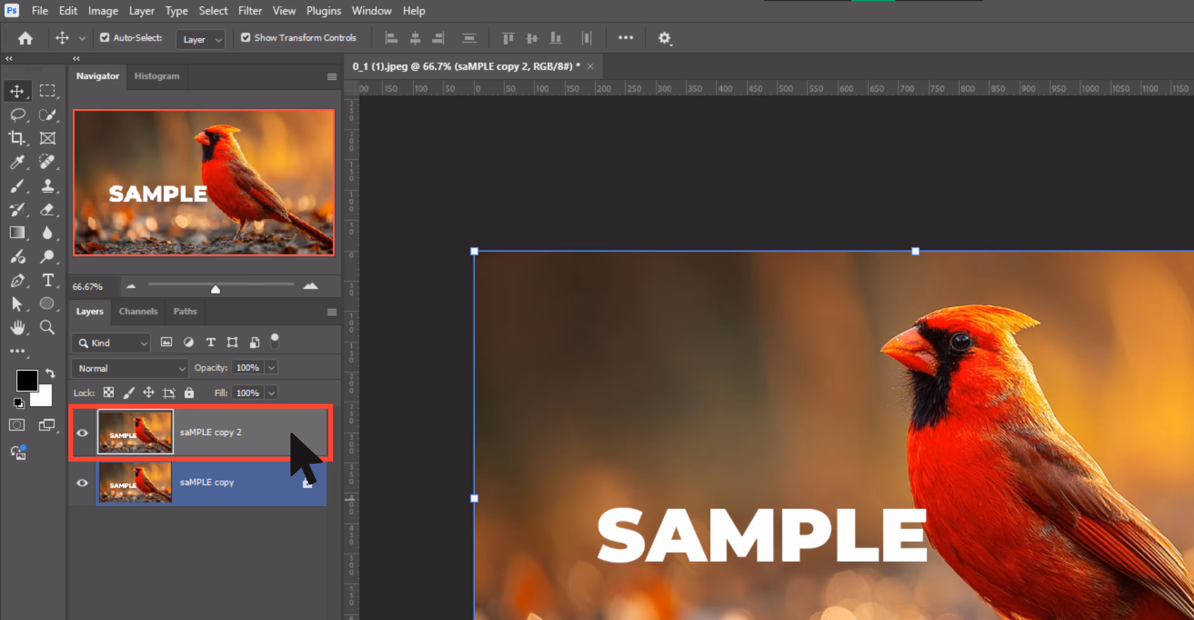Switch to the Histogram tab

157,76
